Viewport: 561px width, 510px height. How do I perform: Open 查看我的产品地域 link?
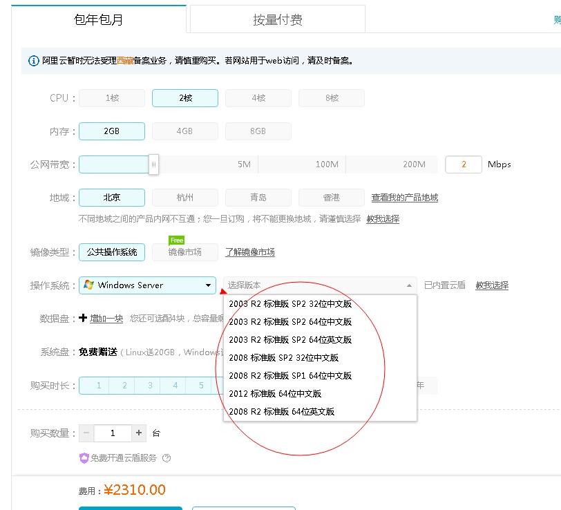pos(405,198)
